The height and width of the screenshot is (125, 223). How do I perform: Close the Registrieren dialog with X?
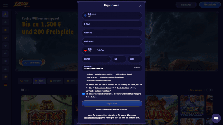(x=140, y=6)
